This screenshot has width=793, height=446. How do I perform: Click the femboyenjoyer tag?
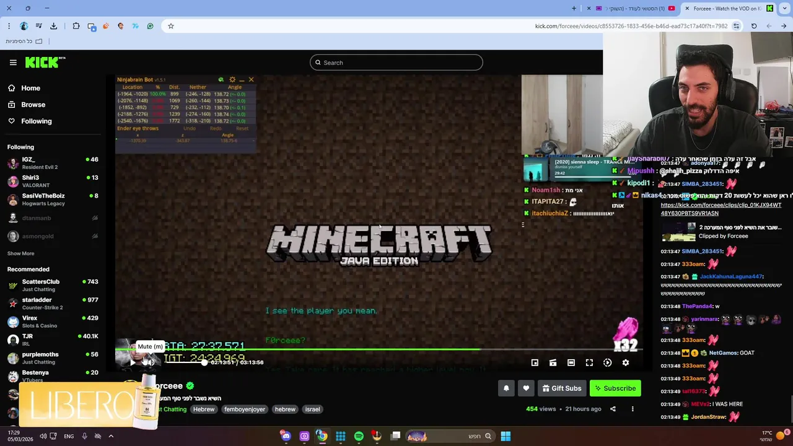pyautogui.click(x=245, y=409)
